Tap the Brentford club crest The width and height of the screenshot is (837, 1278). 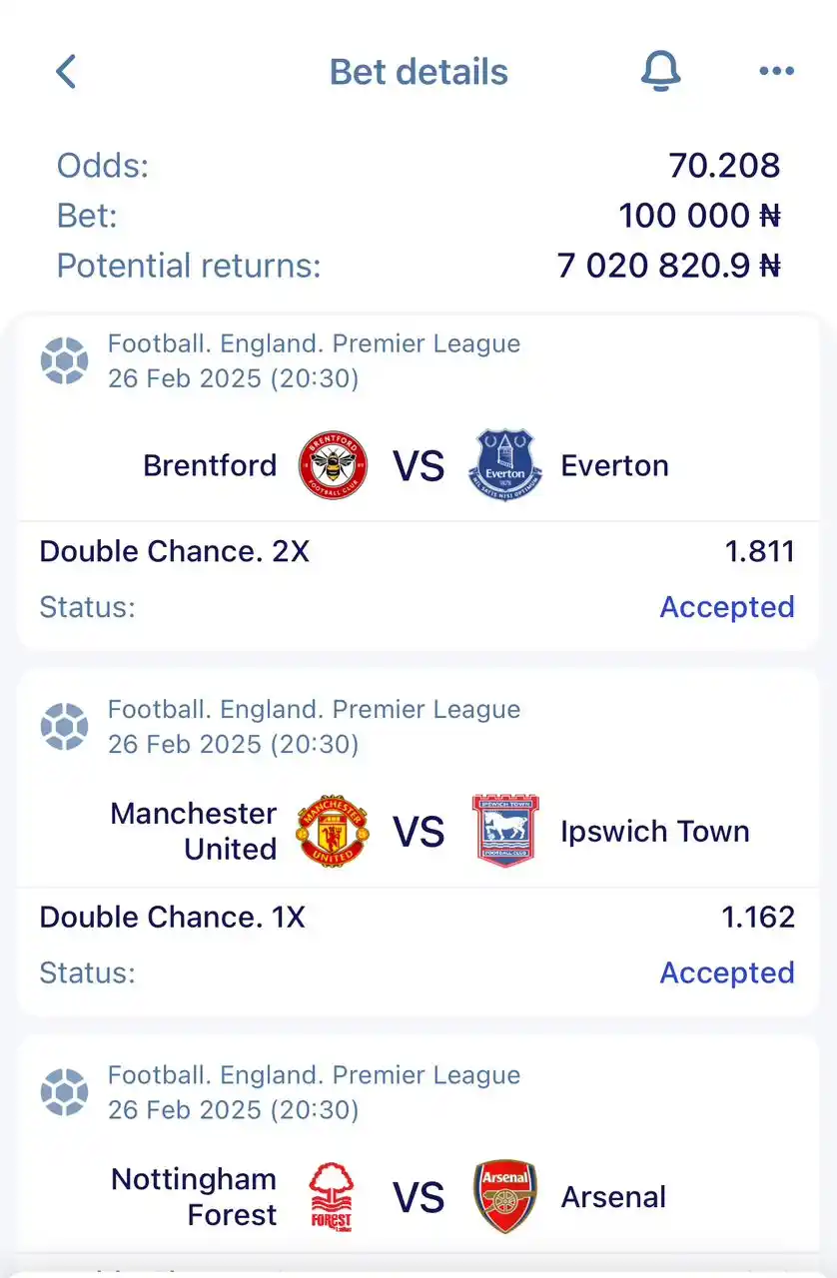point(334,465)
